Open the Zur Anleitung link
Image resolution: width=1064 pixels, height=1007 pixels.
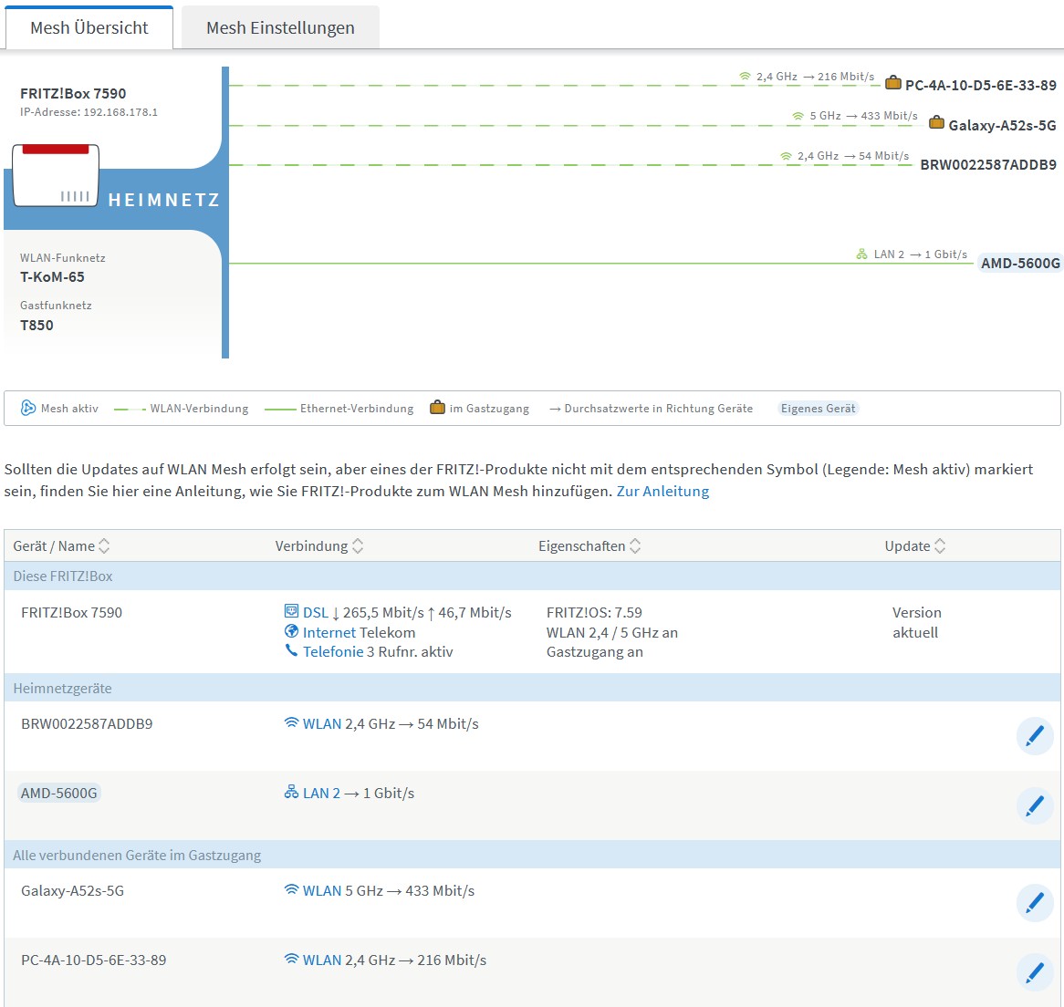pos(662,491)
